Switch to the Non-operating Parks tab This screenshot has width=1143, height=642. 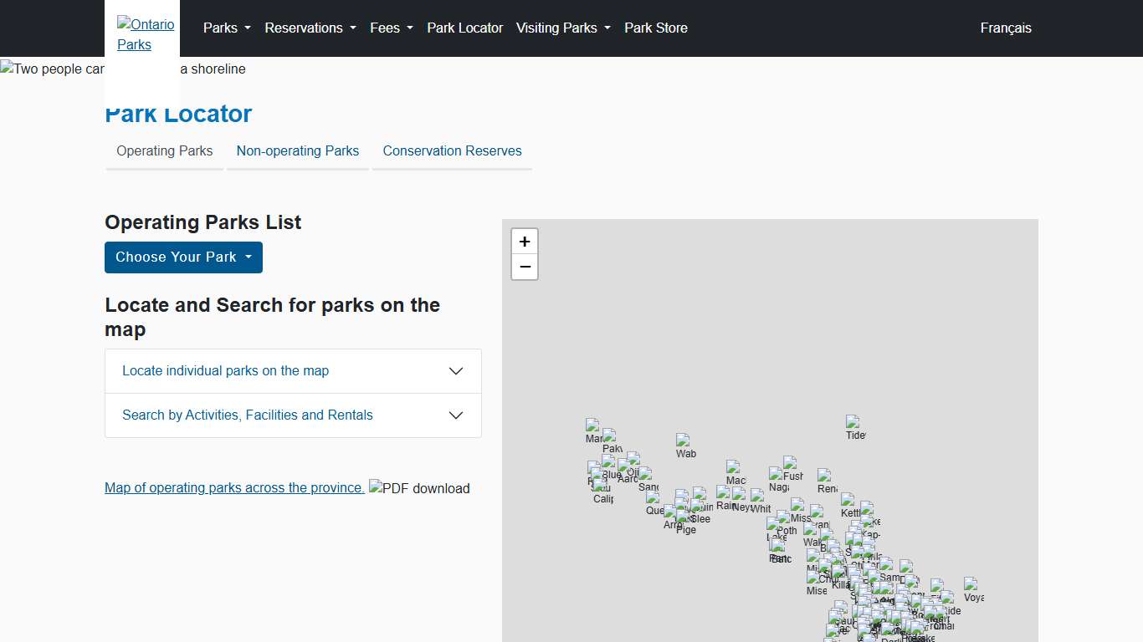(x=298, y=151)
